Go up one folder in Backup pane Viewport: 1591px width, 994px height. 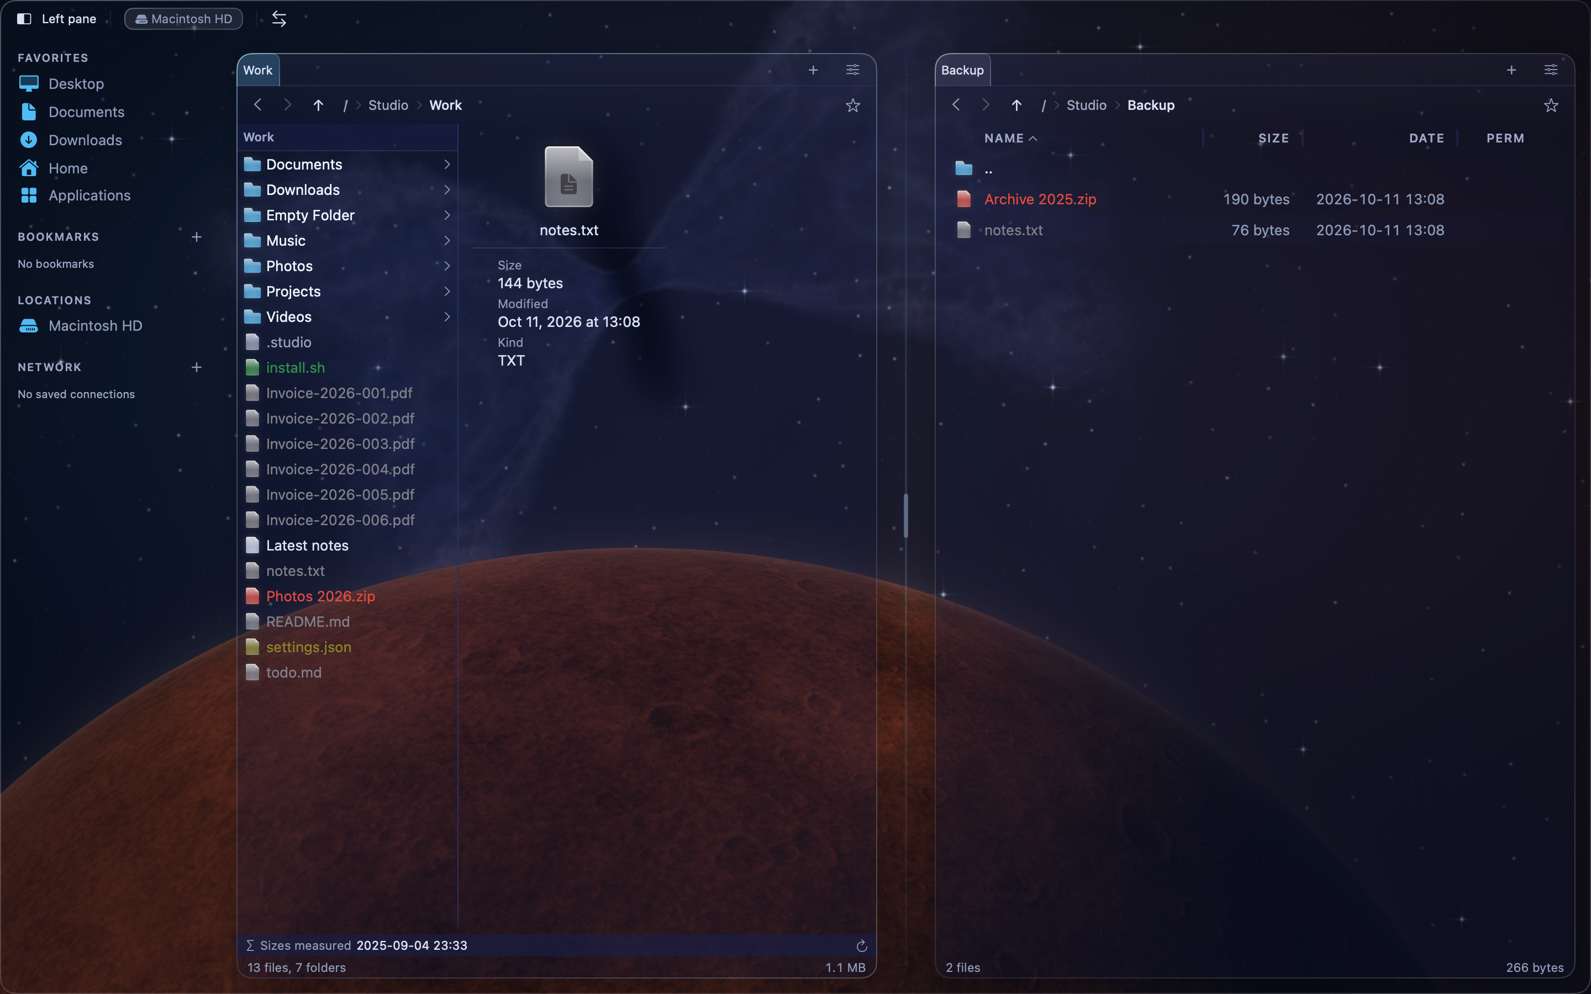(1016, 105)
